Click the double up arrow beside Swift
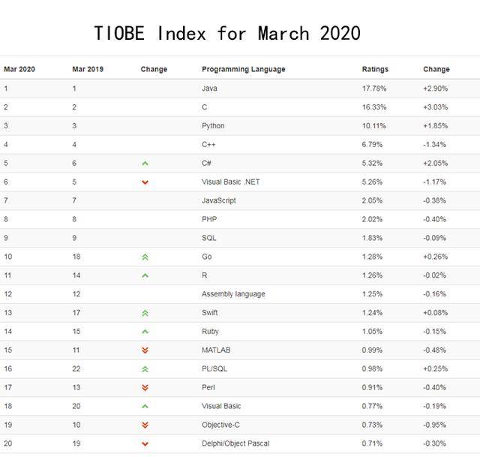The width and height of the screenshot is (480, 457). point(145,313)
